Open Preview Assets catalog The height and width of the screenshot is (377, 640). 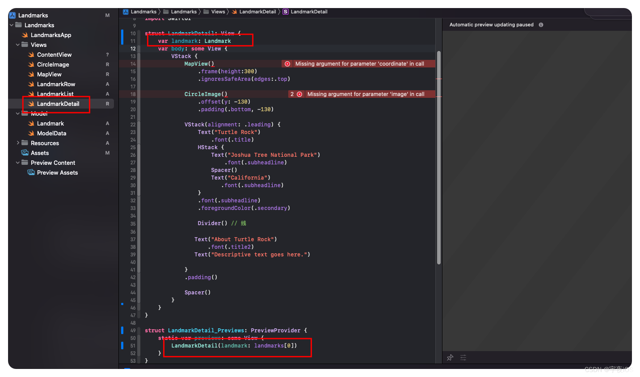point(57,172)
